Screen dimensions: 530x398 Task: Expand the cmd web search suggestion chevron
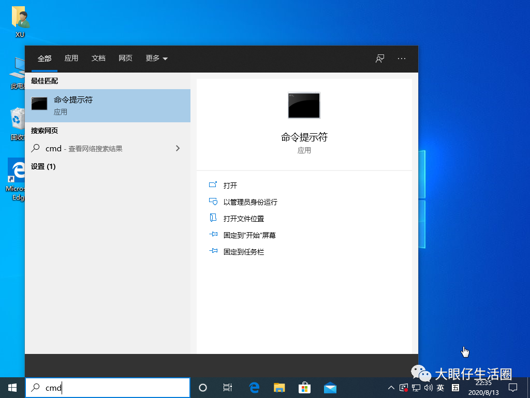(178, 148)
